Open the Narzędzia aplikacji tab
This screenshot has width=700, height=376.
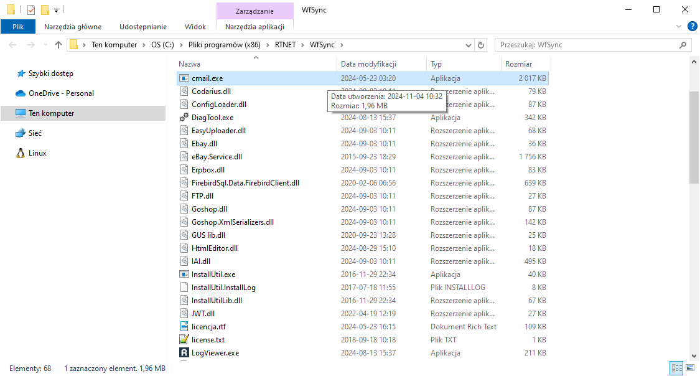pyautogui.click(x=255, y=27)
